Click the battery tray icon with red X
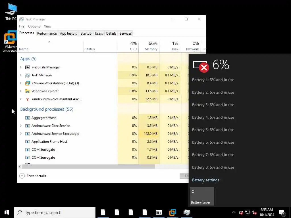Screen dimensions: 291x218 pyautogui.click(x=241, y=213)
